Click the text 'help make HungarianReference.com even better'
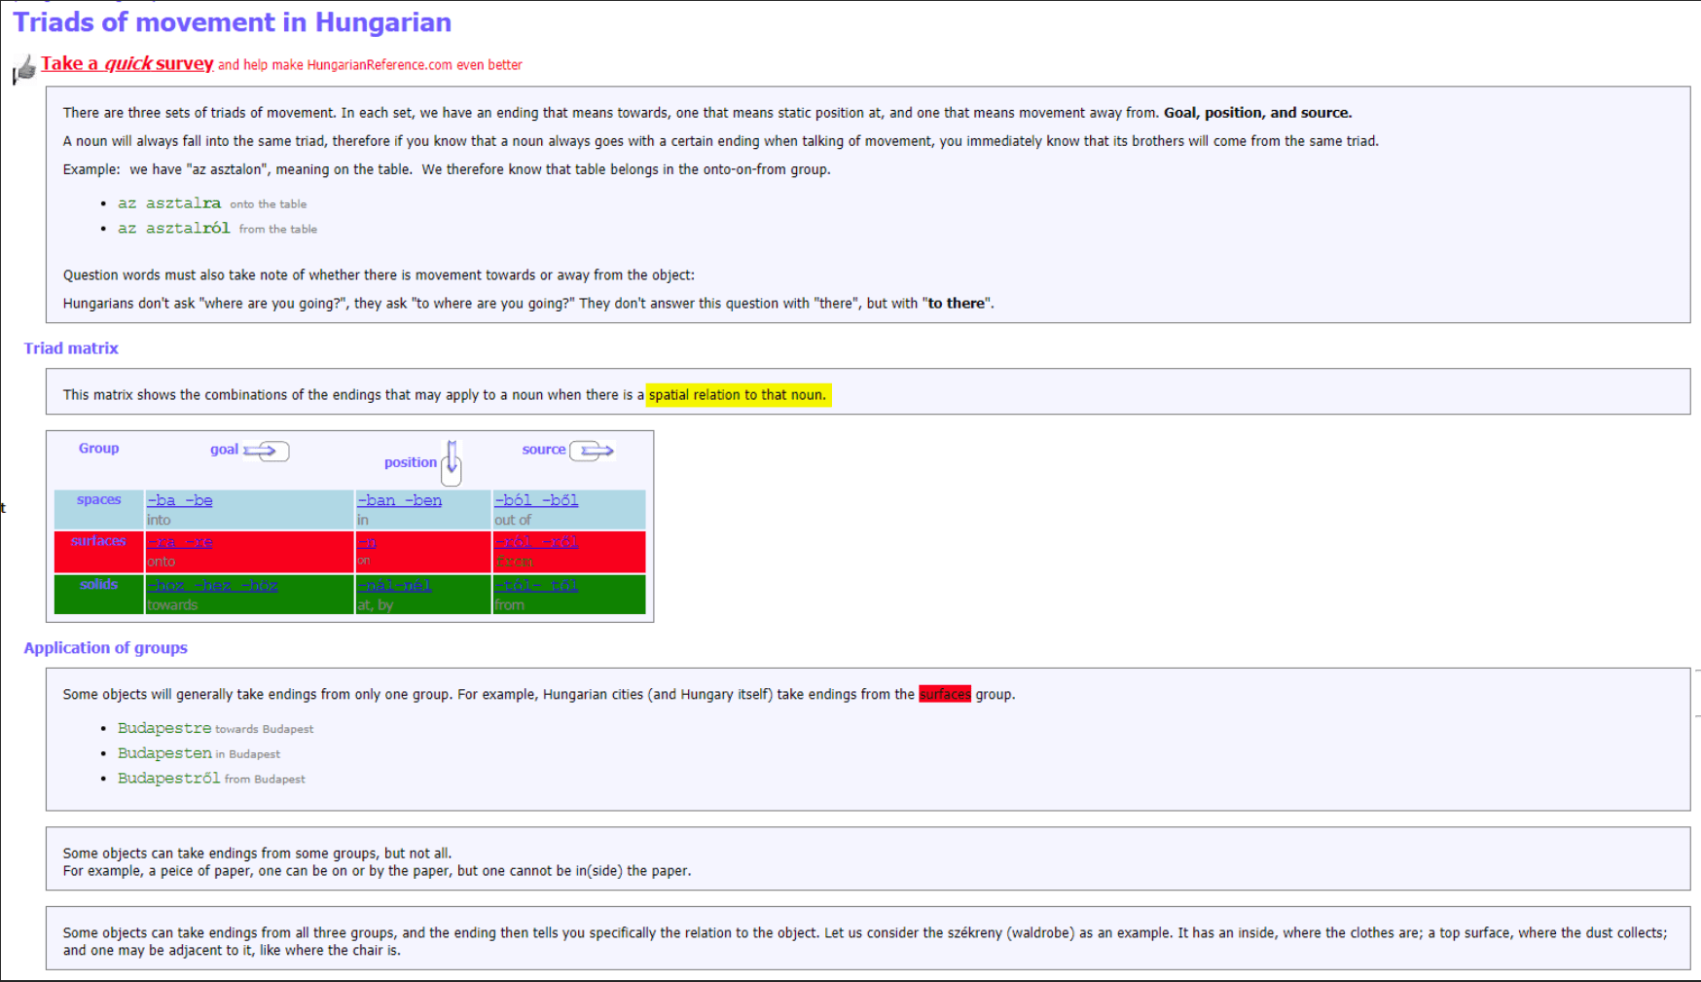Viewport: 1701px width, 982px height. [x=382, y=65]
